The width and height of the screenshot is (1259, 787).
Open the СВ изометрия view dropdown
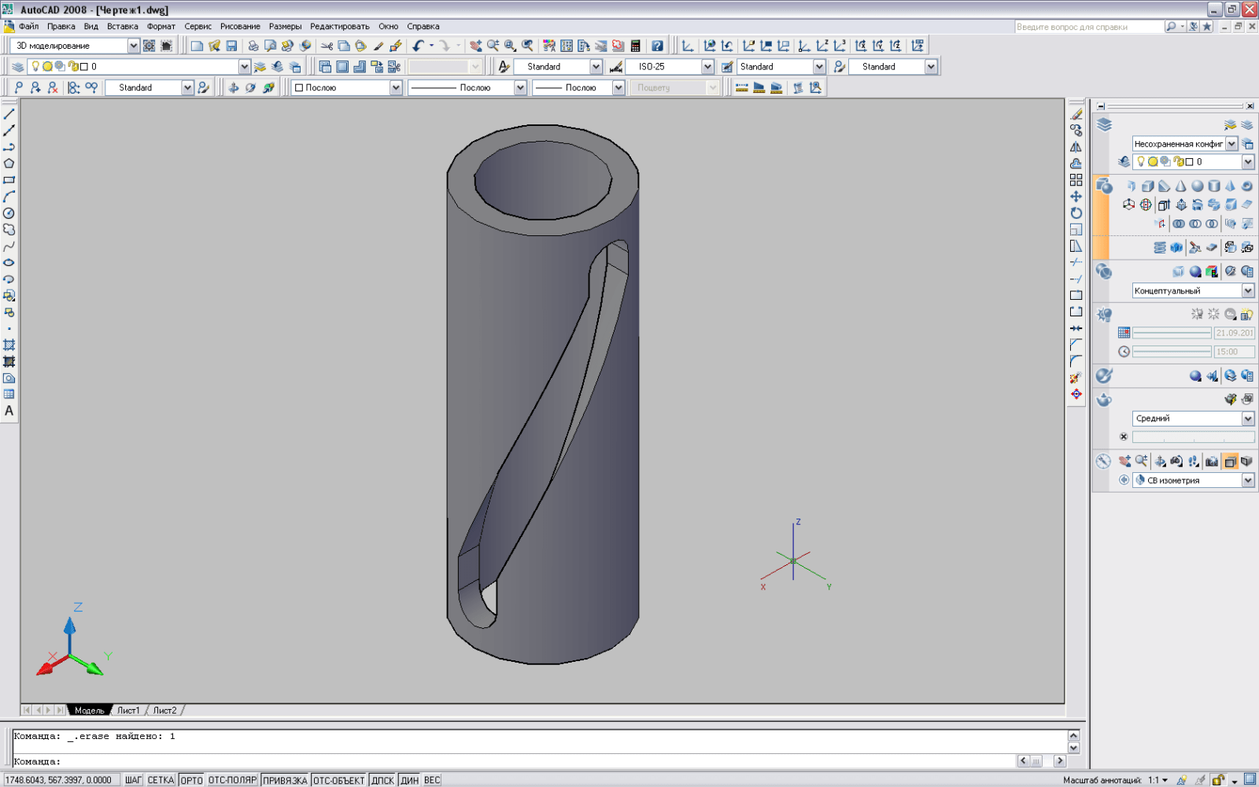pos(1248,481)
